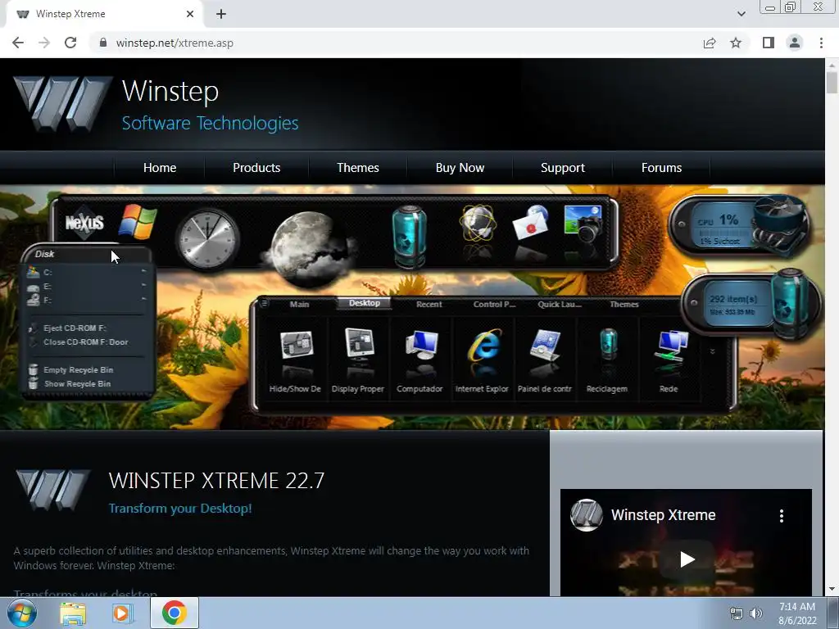Click the 292 item(s) recycler widget
This screenshot has height=629, width=839.
(752, 305)
